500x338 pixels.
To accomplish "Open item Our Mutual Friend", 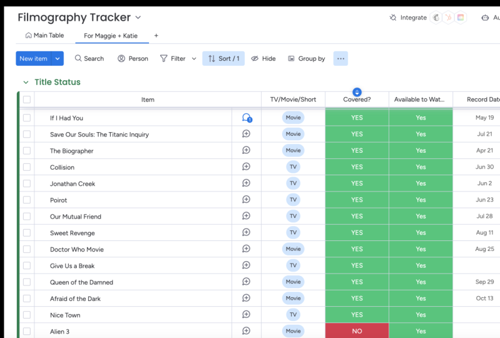I will pos(76,217).
